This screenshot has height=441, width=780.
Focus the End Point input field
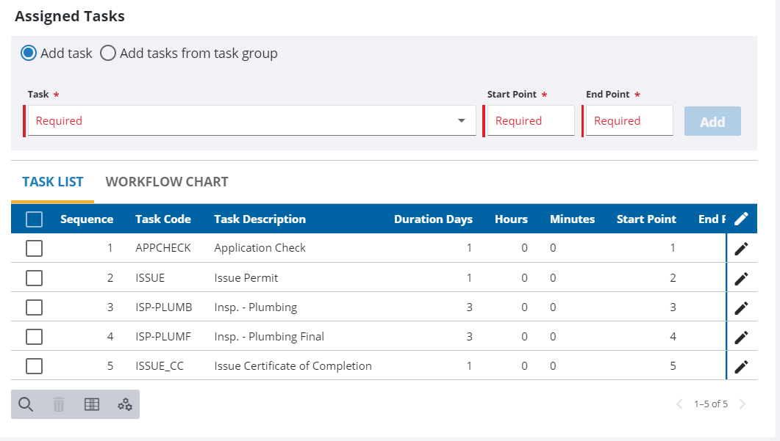pos(629,120)
